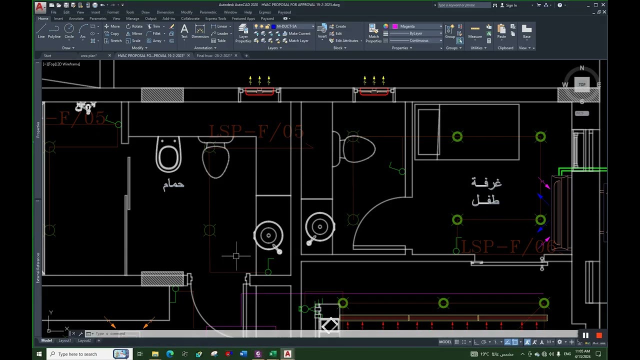
Task: Open the Continuous linetype dropdown
Action: point(440,40)
